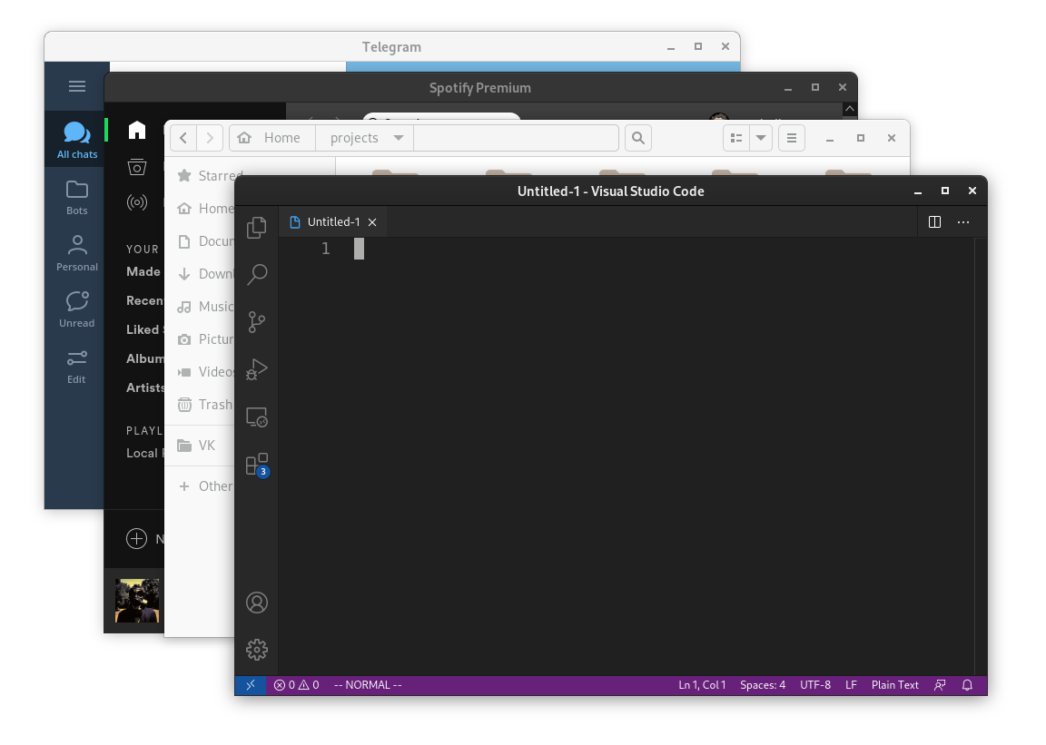Click the -- NORMAL -- Vim mode indicator
The width and height of the screenshot is (1046, 745).
pos(368,685)
